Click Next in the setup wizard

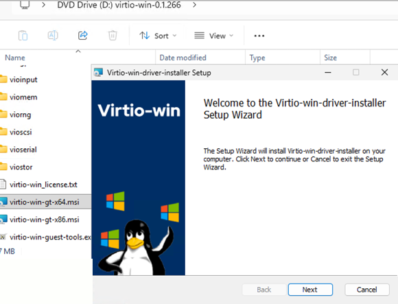pos(310,290)
